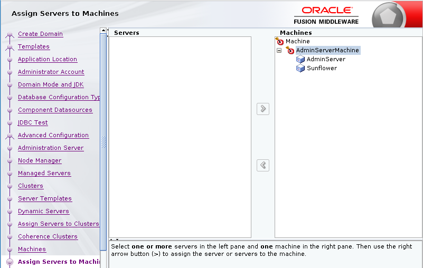
Task: Open the Coherence Clusters step
Action: click(48, 236)
